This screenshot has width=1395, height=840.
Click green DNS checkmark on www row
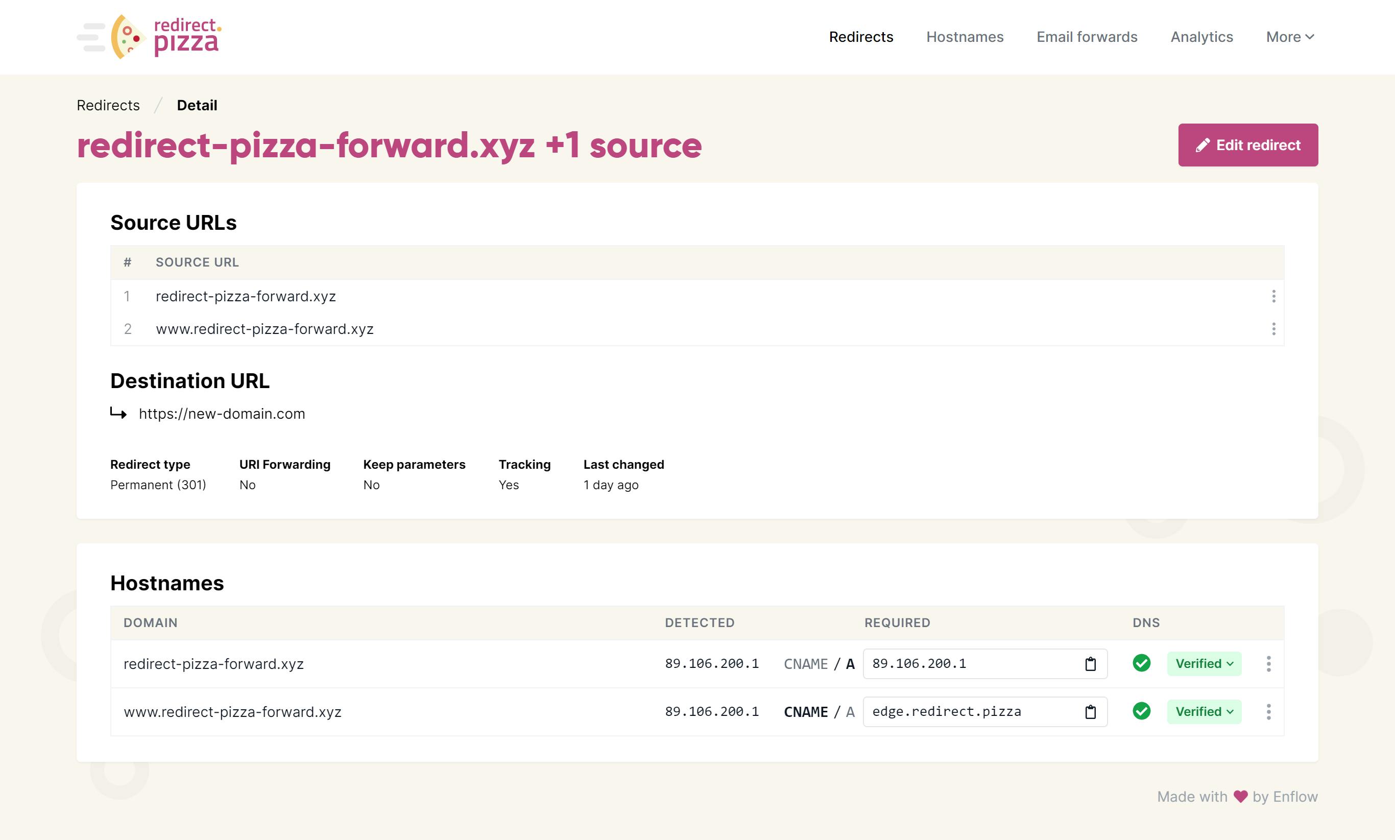pyautogui.click(x=1141, y=711)
